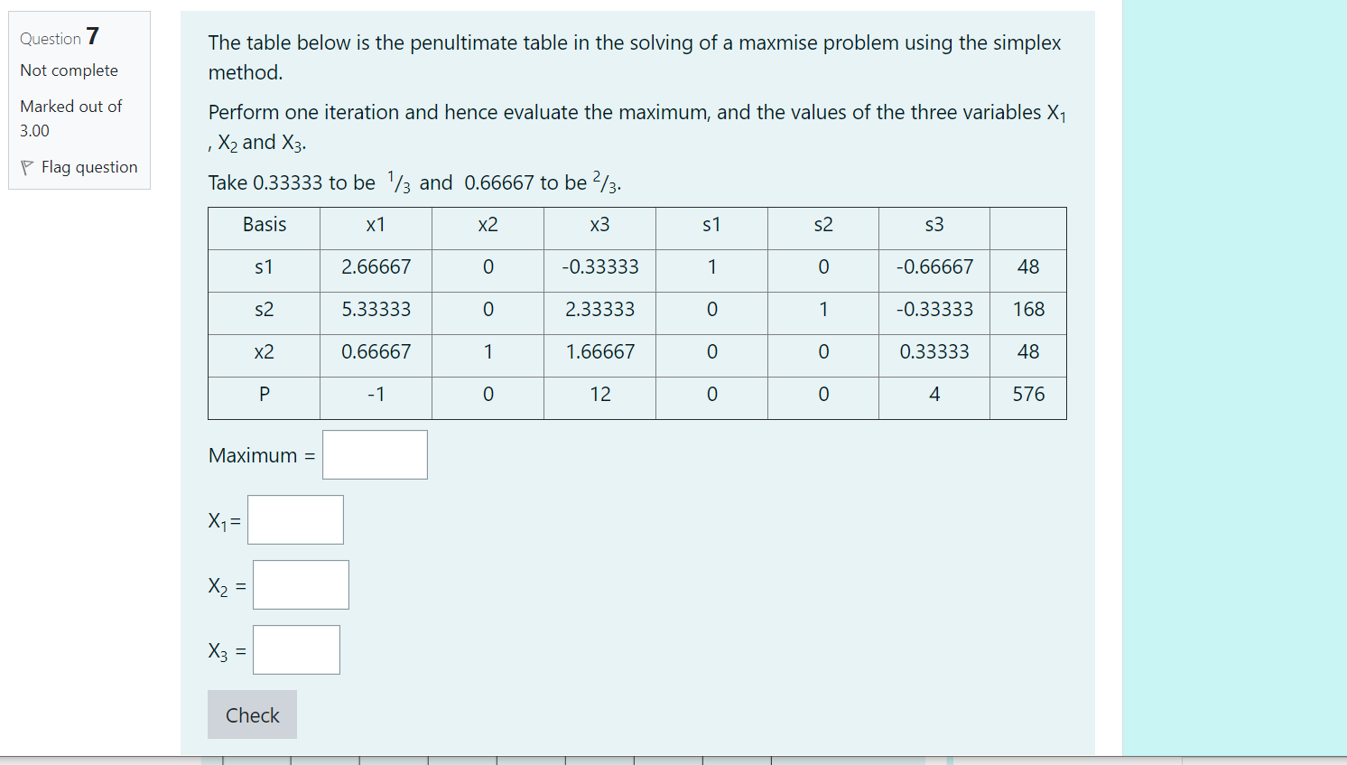Viewport: 1347px width, 765px height.
Task: Click the Flag question flag icon
Action: point(28,167)
